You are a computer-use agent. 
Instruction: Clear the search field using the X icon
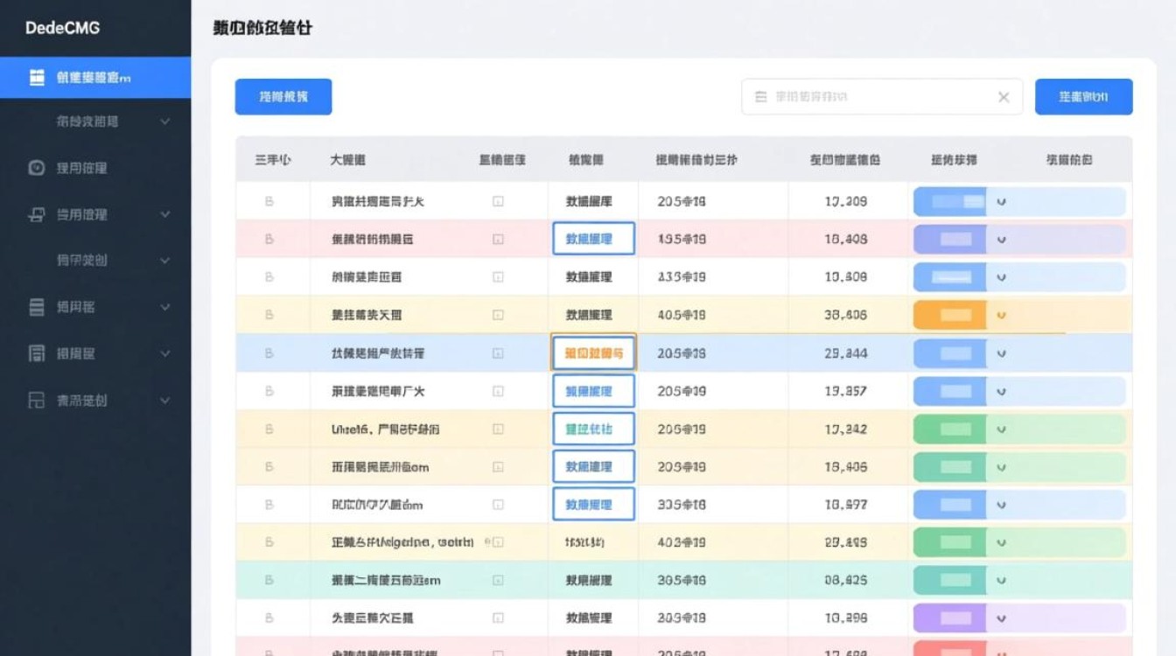click(1003, 96)
